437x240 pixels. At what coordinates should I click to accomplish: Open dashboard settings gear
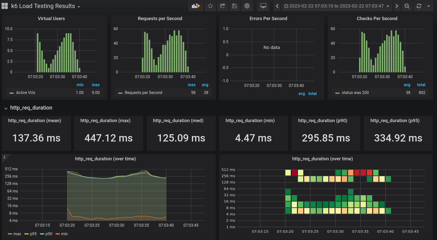coord(247,6)
